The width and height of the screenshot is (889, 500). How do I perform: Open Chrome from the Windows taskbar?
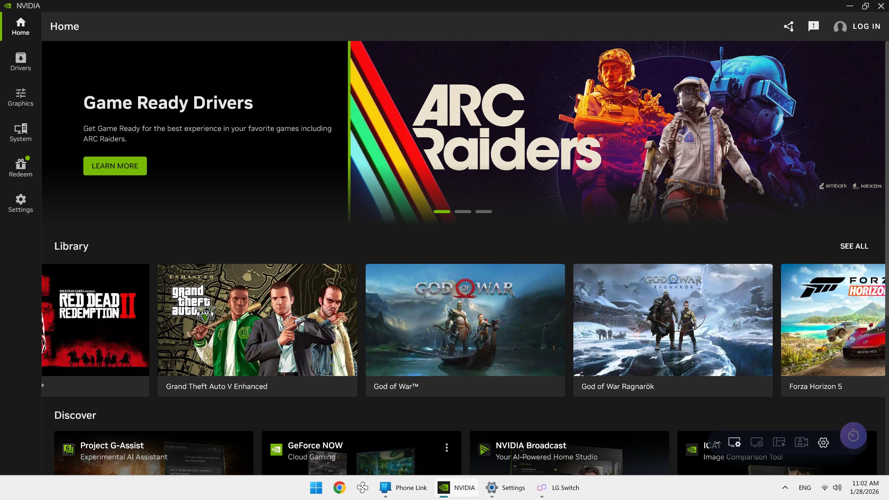339,487
